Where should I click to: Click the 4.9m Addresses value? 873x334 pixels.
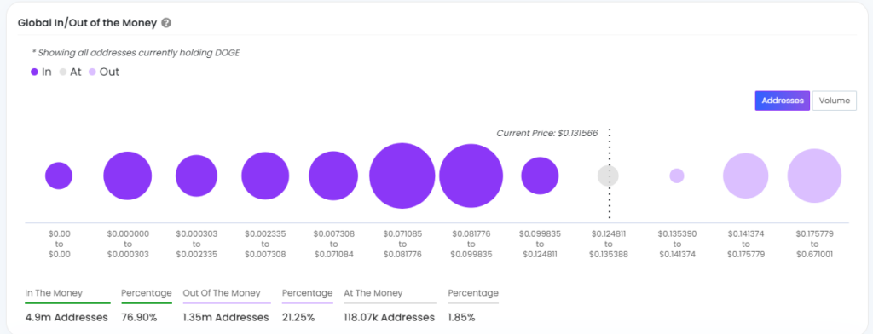click(x=66, y=318)
